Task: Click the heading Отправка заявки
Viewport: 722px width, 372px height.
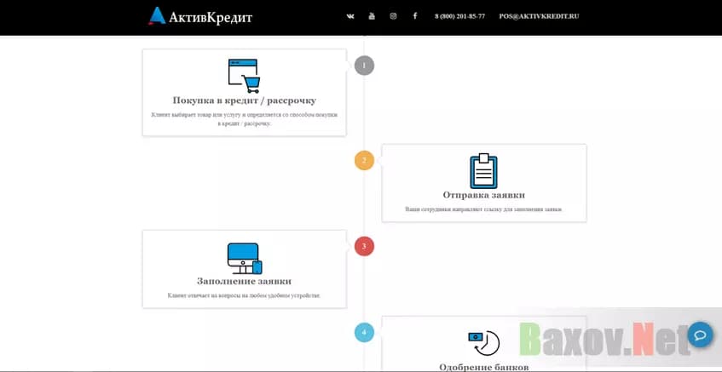Action: click(484, 195)
